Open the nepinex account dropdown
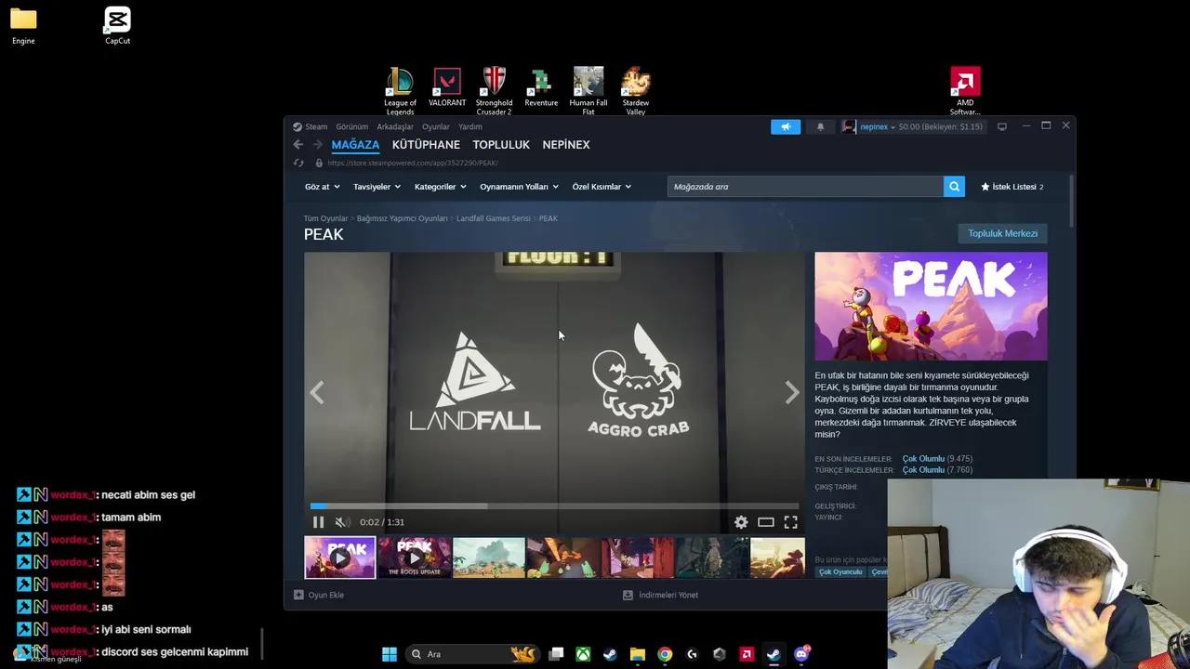The width and height of the screenshot is (1190, 669). point(878,126)
